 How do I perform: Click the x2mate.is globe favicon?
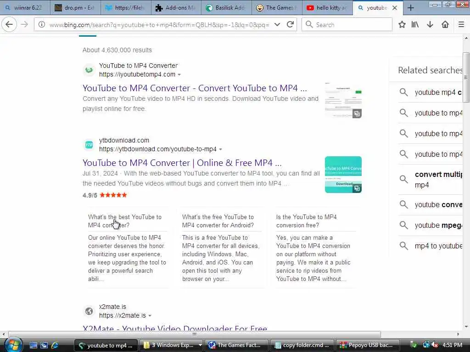point(89,311)
